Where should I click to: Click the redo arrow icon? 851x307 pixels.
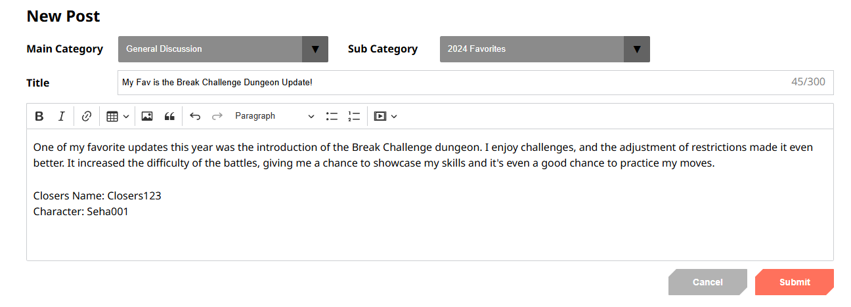[x=217, y=116]
